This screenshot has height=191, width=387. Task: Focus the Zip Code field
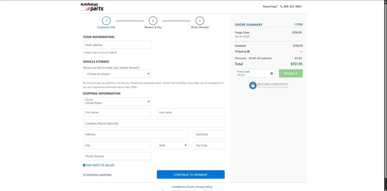coord(209,145)
